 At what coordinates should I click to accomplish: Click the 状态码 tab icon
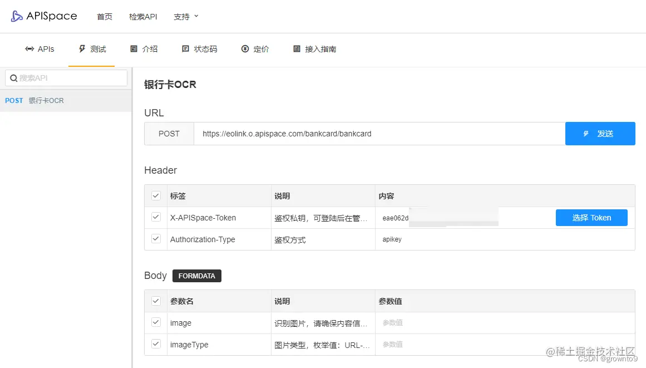tap(185, 49)
